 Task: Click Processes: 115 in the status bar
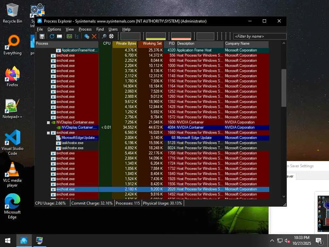tap(128, 203)
